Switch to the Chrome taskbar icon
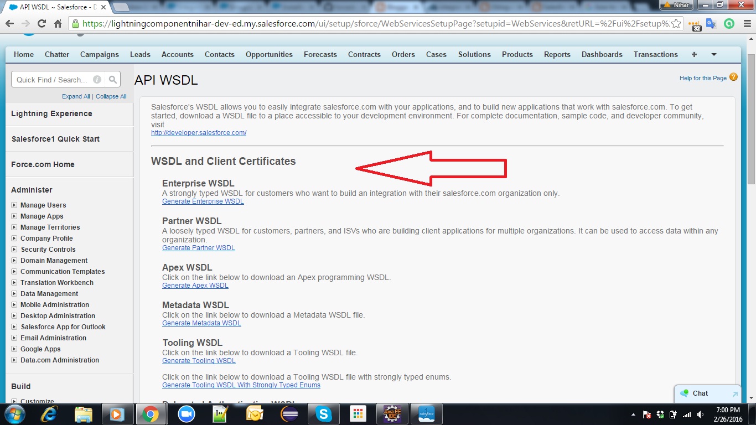The image size is (756, 425). (151, 414)
